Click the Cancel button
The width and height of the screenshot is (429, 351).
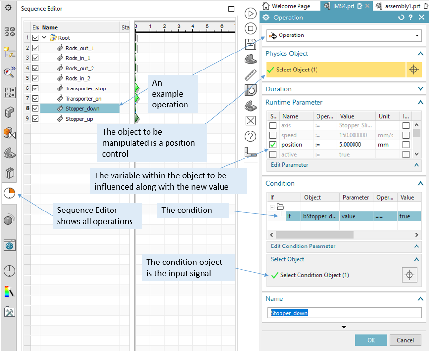pos(405,340)
